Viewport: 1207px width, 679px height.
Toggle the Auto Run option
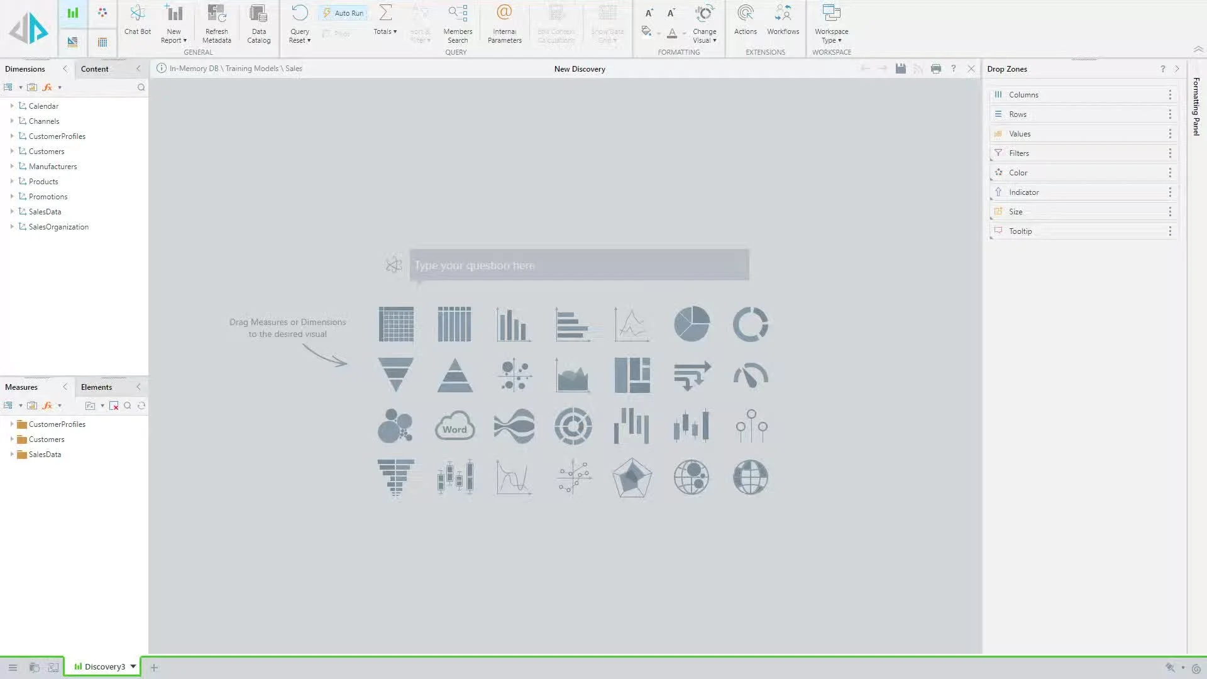[343, 13]
